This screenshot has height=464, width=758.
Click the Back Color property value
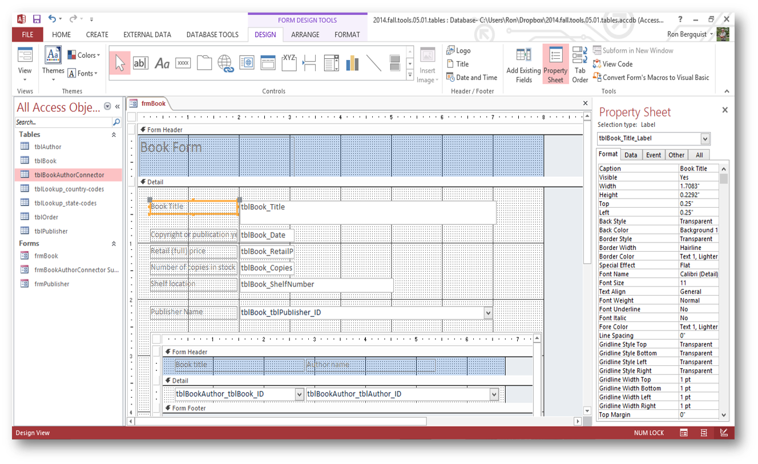(x=699, y=230)
